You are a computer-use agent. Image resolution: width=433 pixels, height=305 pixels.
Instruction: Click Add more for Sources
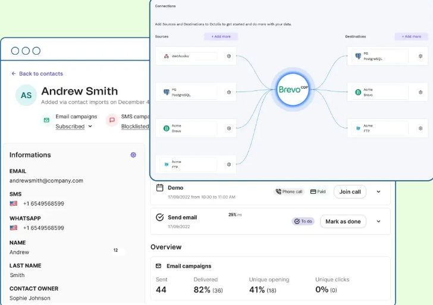click(221, 36)
